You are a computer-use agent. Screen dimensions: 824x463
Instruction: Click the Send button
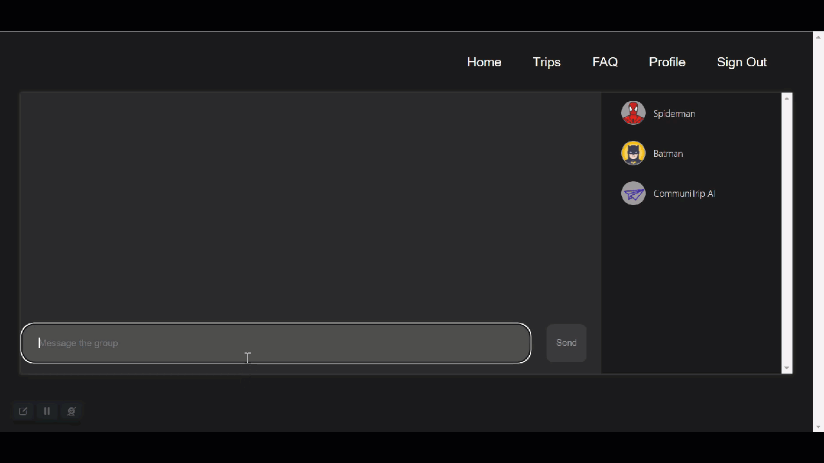point(566,343)
